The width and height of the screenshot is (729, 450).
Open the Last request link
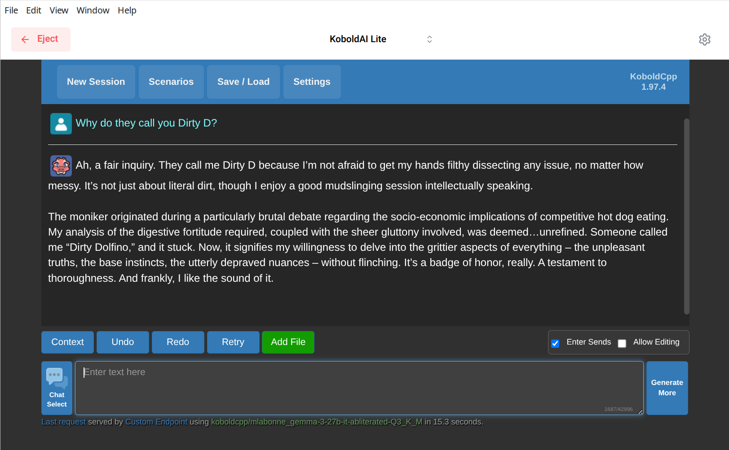pyautogui.click(x=63, y=422)
